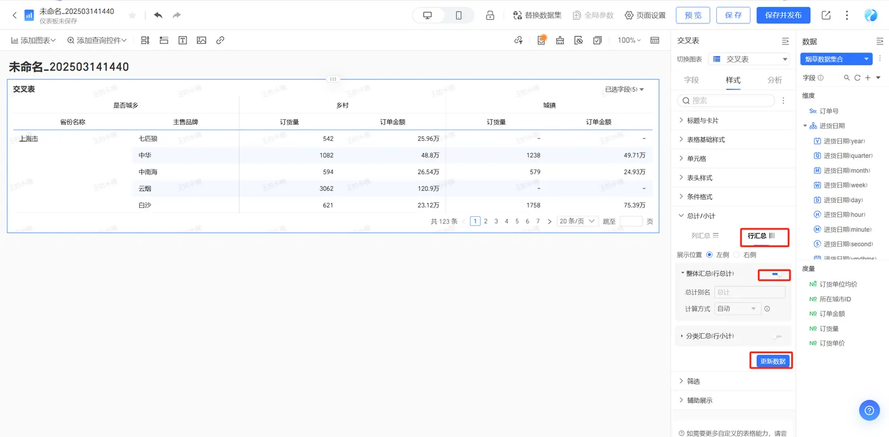This screenshot has width=889, height=437.
Task: Switch to desktop layout view
Action: [427, 15]
